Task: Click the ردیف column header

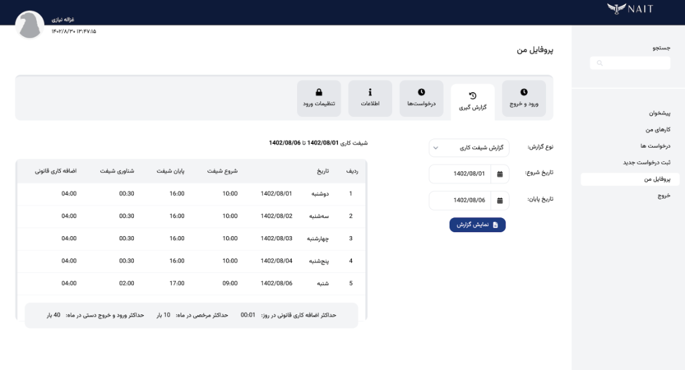Action: (352, 171)
